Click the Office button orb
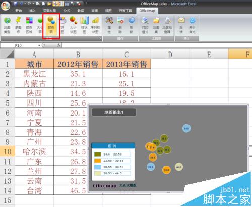This screenshot has height=207, width=252. click(x=6, y=6)
